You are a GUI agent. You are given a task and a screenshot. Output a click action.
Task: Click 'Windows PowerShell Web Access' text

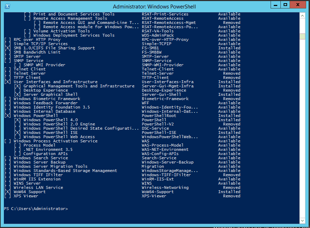[59, 137]
